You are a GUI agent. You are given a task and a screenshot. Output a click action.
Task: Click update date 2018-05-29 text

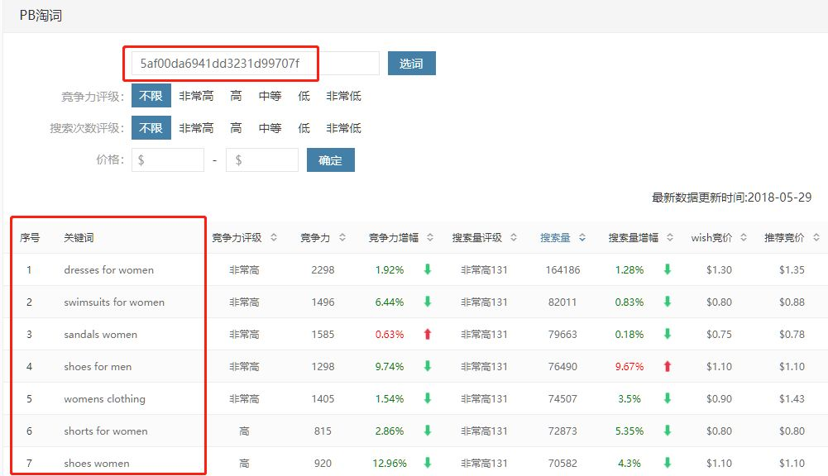[780, 198]
